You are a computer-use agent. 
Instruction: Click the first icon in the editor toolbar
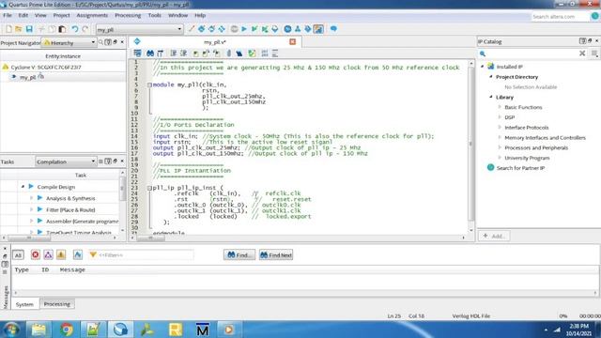[x=137, y=54]
